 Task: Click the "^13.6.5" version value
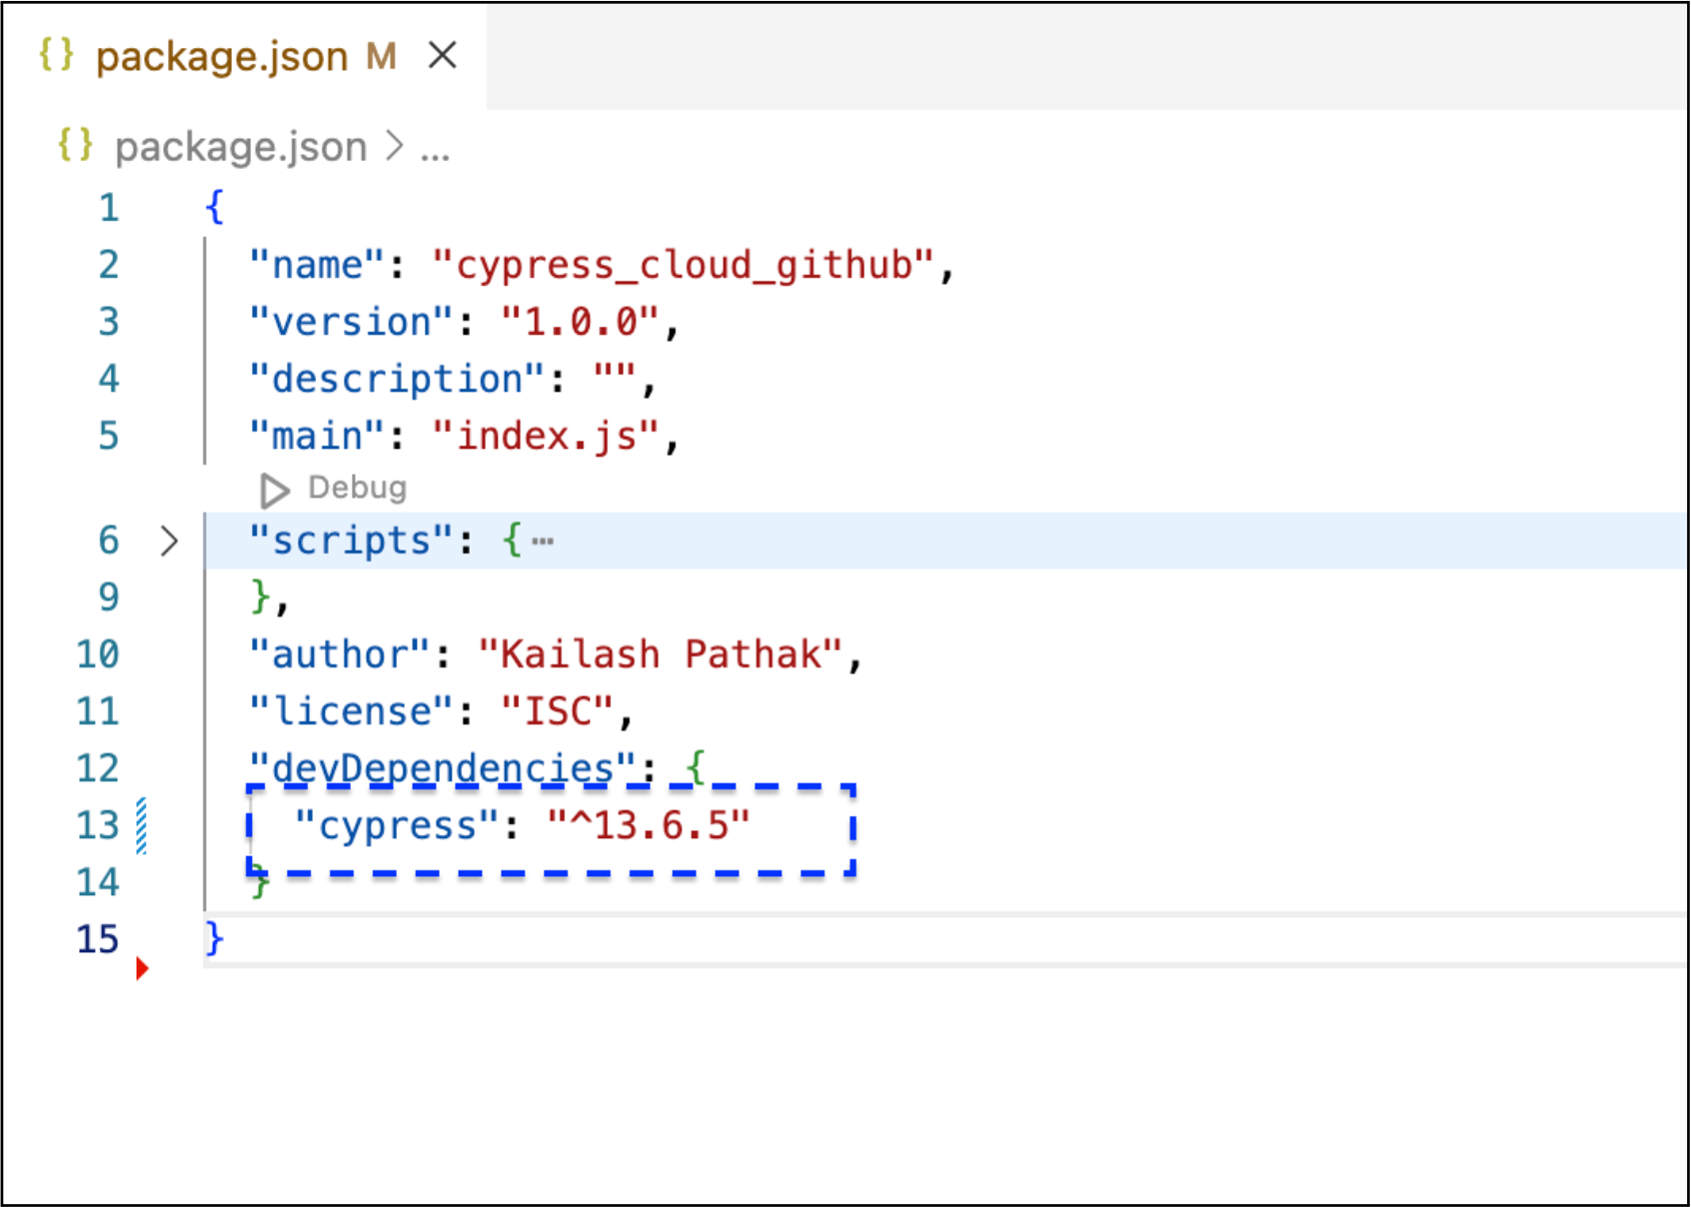[x=648, y=825]
